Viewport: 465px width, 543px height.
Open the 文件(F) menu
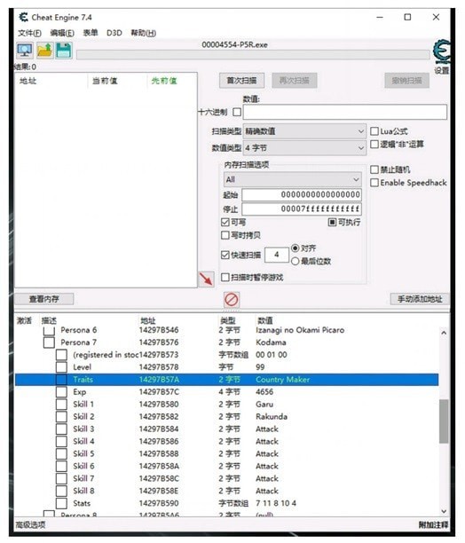[x=29, y=33]
